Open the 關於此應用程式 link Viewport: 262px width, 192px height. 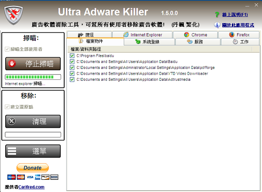[x=238, y=25]
